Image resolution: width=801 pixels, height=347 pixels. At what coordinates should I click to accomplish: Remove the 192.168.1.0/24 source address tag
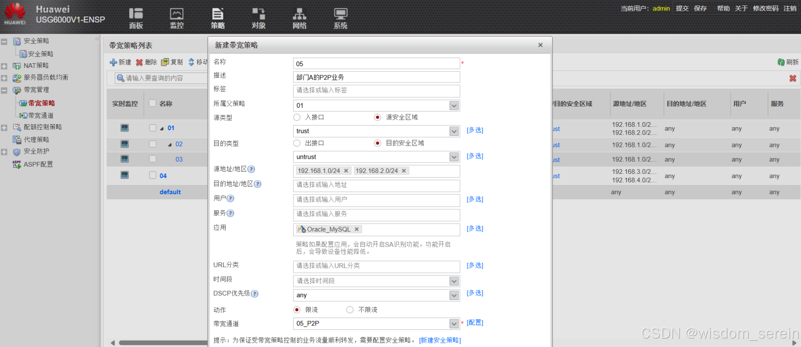click(346, 171)
